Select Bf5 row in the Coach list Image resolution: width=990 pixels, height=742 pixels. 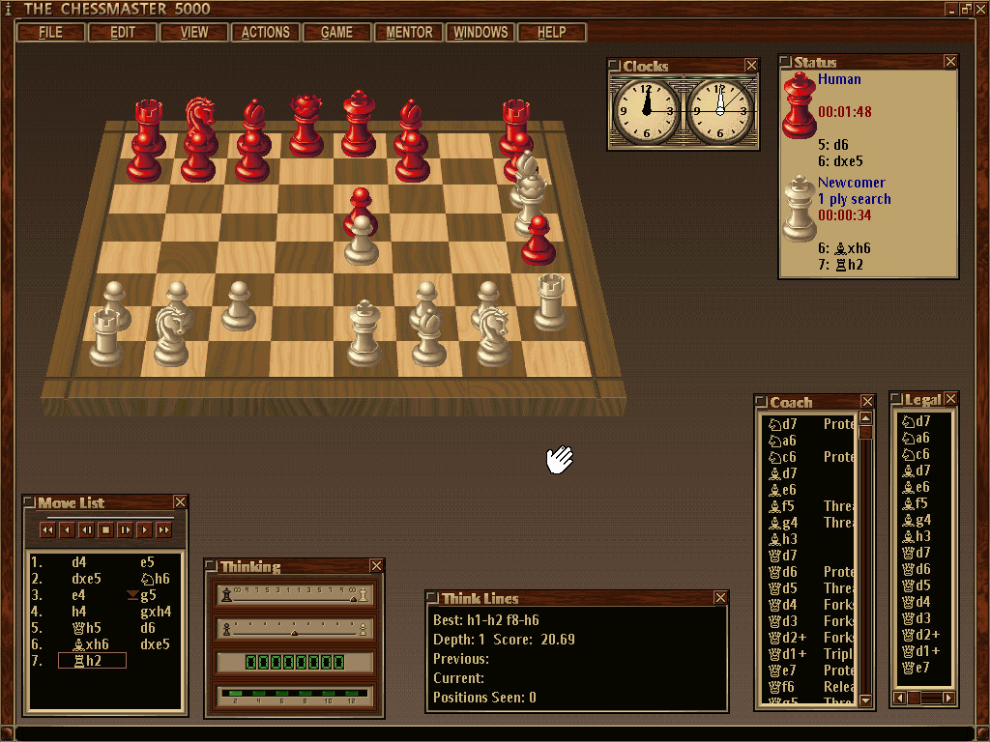(811, 506)
